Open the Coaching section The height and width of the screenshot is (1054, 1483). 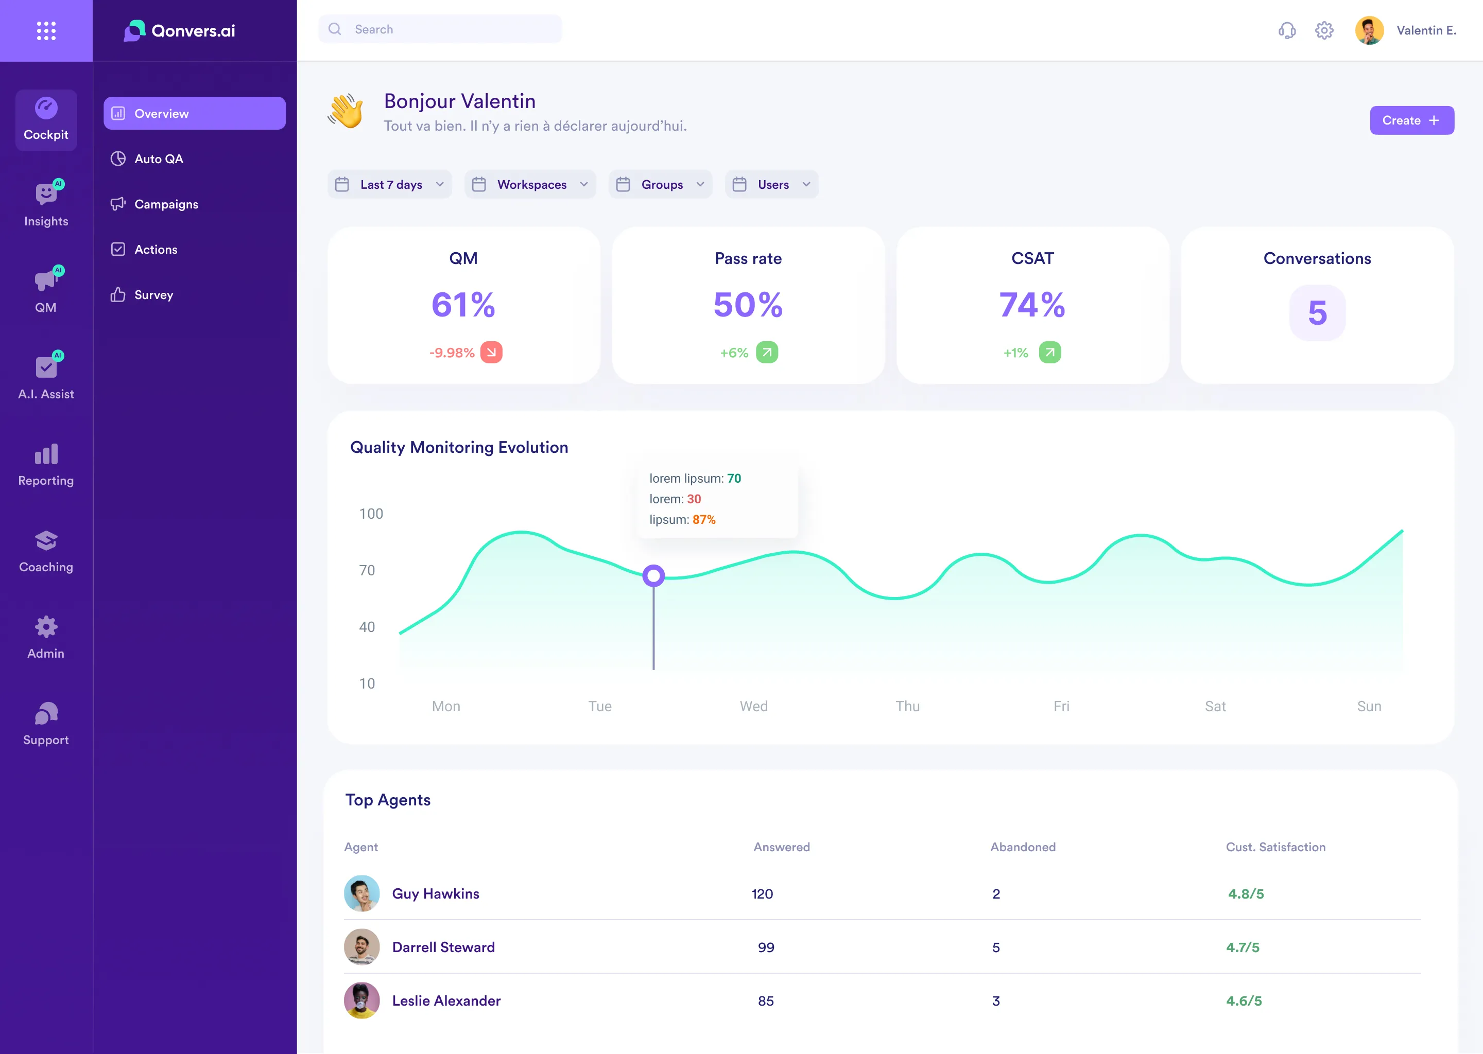point(45,551)
